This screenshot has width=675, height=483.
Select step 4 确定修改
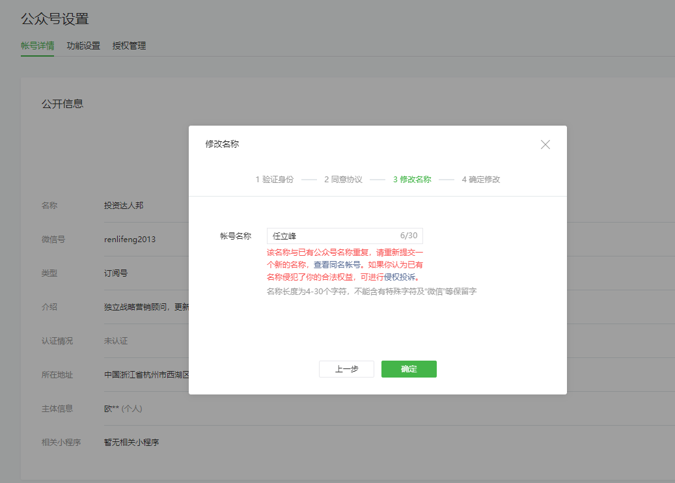point(481,180)
